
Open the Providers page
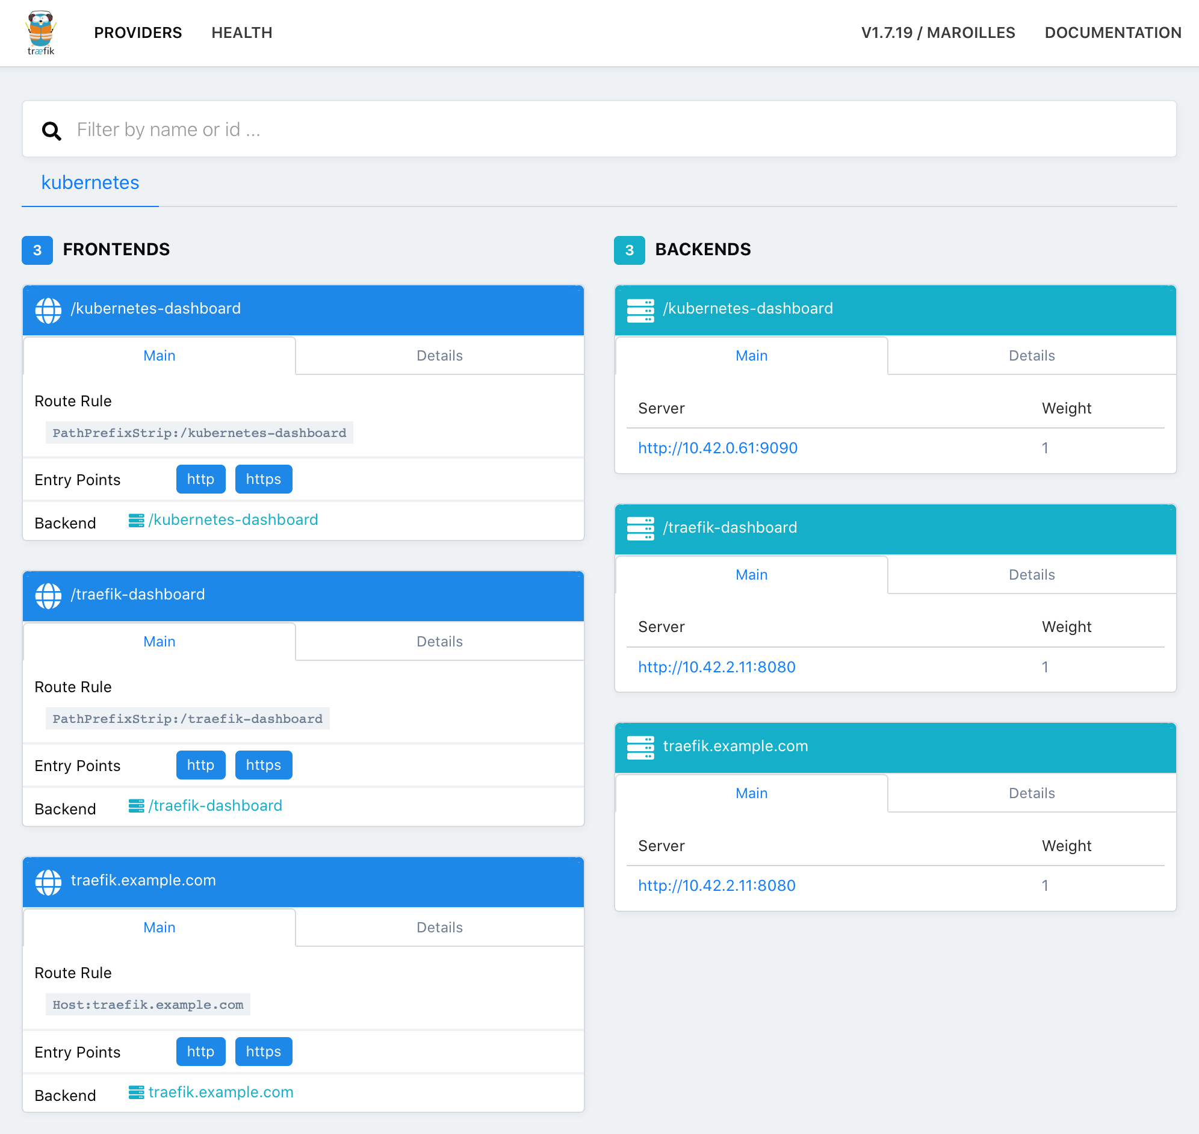138,33
